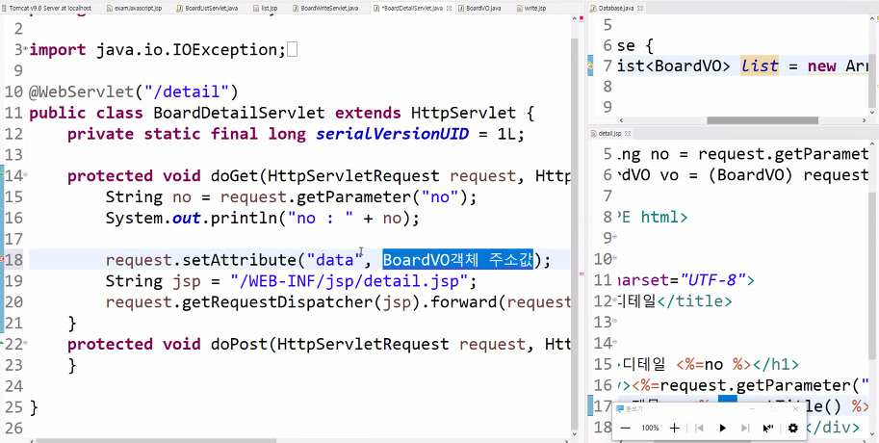The width and height of the screenshot is (879, 443).
Task: Click the "/detail" string in WebServlet annotation
Action: [x=187, y=91]
